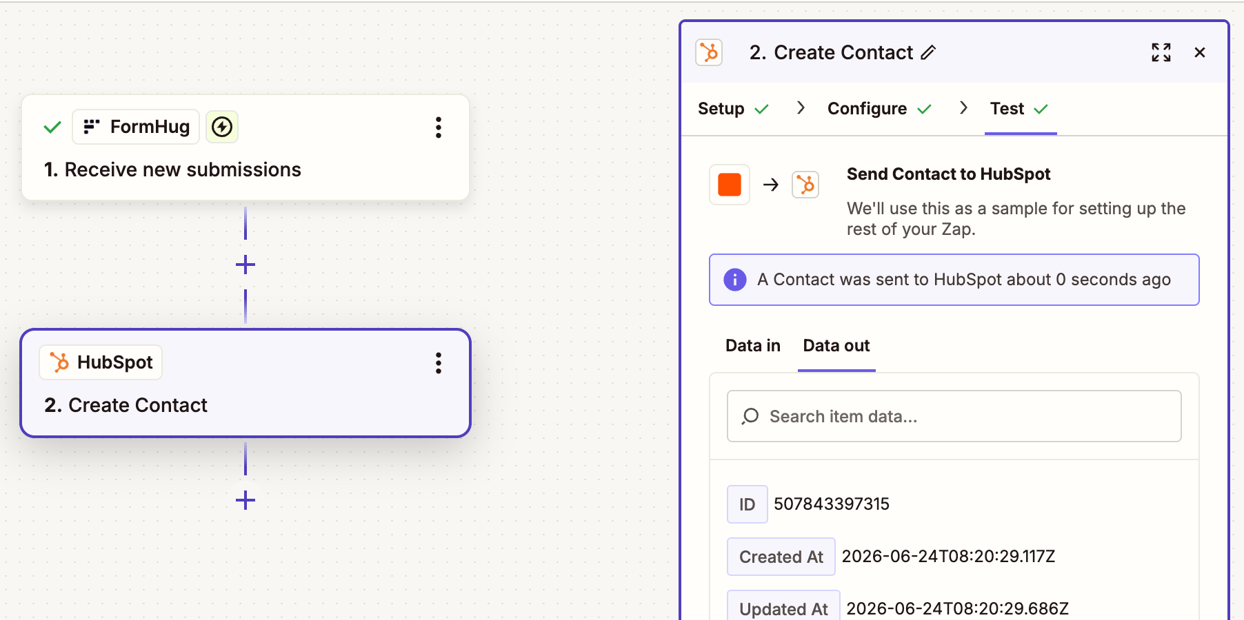
Task: Click the green checkmark on FormHug step
Action: 52,127
